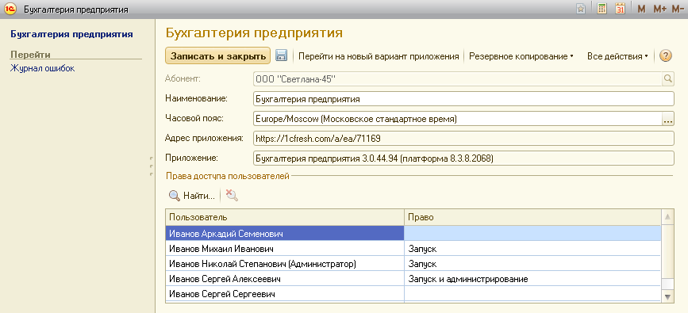Click the Часовой пояс input field
This screenshot has height=313, width=688.
click(x=457, y=119)
